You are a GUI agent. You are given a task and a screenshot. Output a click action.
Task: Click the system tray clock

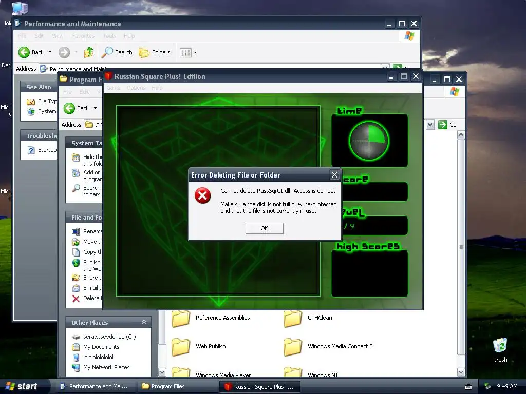(x=507, y=386)
